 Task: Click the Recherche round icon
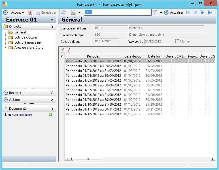coord(6,93)
